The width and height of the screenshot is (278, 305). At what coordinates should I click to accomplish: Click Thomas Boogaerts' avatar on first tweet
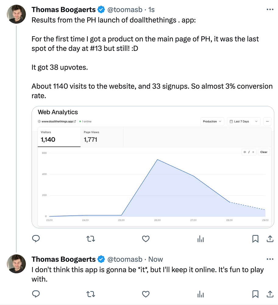pos(17,14)
